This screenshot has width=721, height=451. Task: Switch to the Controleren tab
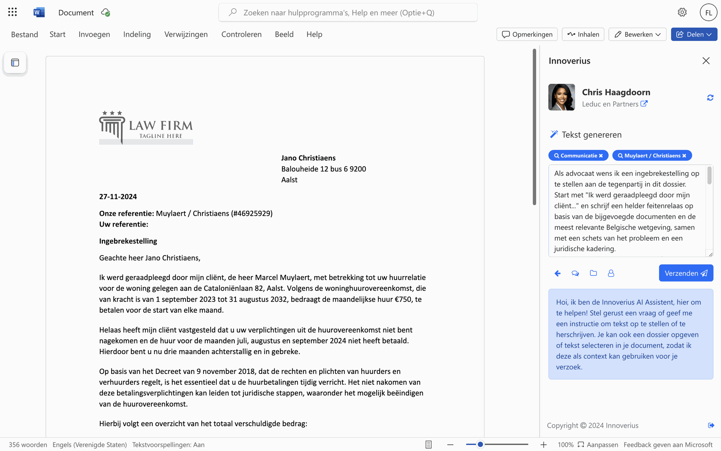coord(241,34)
